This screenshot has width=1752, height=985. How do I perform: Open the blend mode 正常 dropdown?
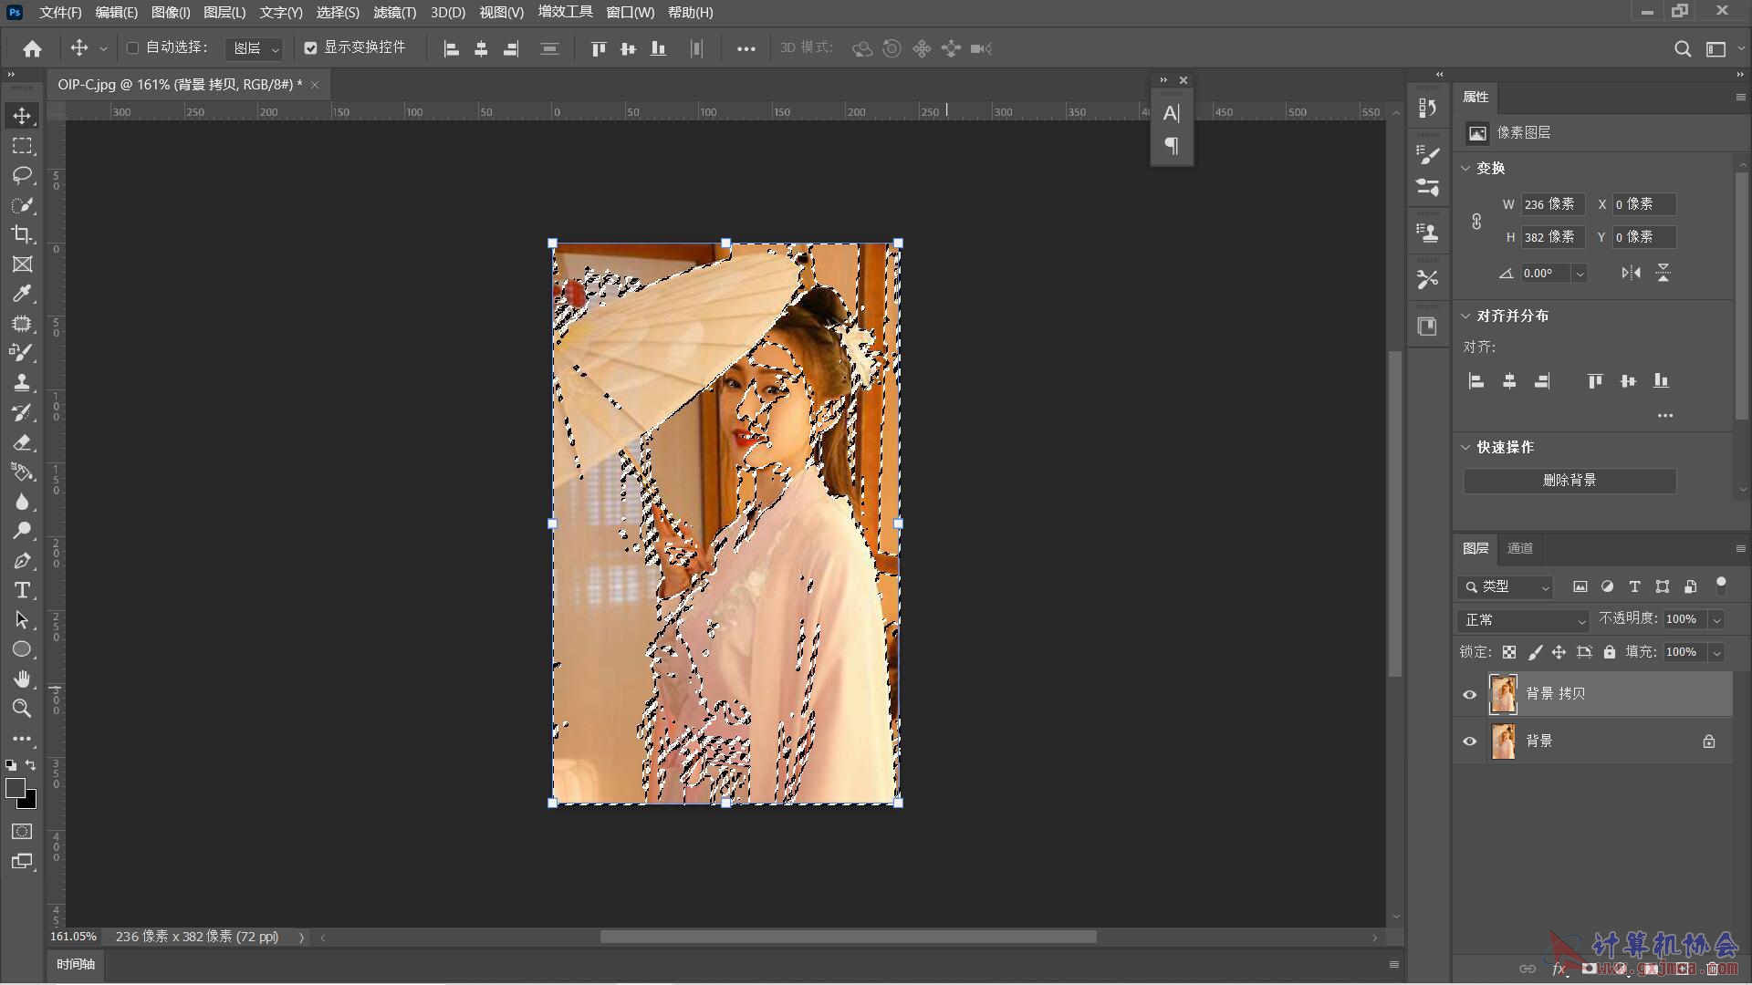1523,619
